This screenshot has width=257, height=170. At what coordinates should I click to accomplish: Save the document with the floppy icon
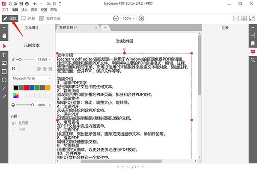pos(21,3)
